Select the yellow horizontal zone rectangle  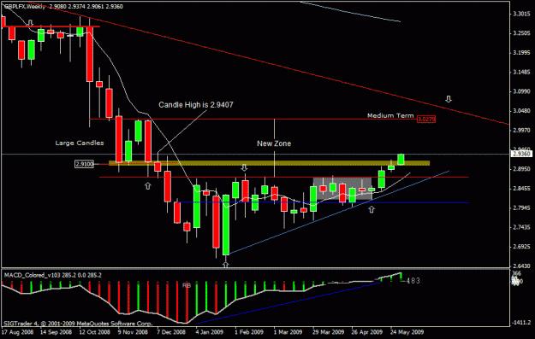pos(269,163)
